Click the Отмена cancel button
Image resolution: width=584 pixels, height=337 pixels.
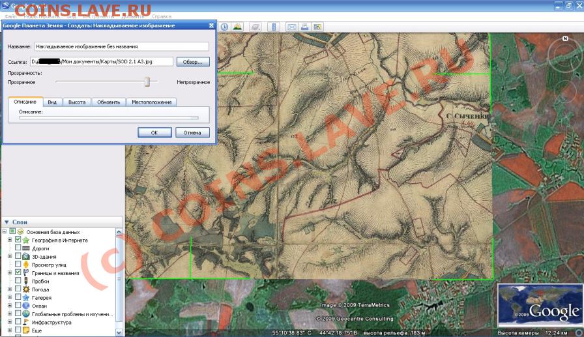(192, 132)
